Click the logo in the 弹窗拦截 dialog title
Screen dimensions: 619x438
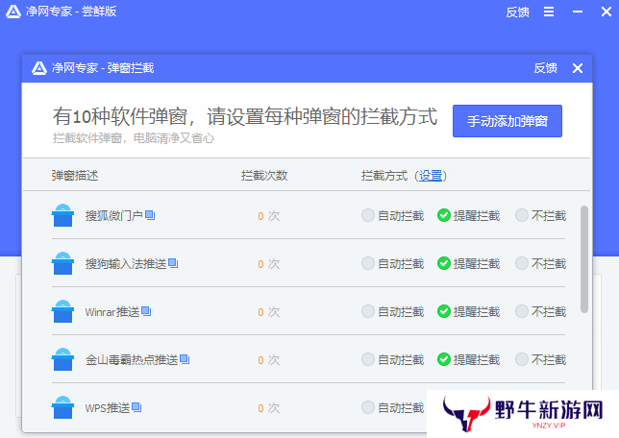(x=39, y=68)
